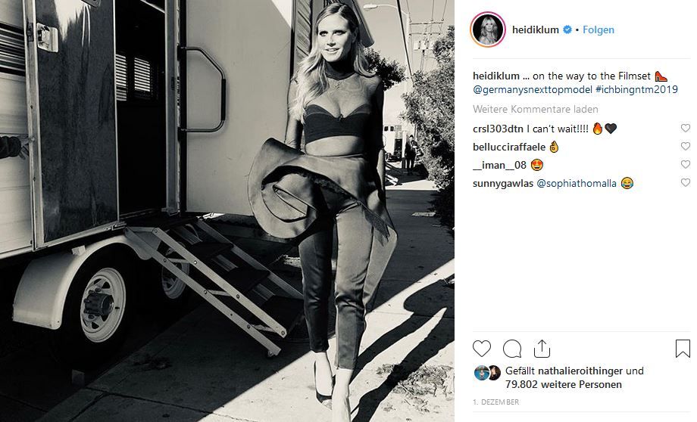Open crsl303dtn commenter profile

pos(498,129)
